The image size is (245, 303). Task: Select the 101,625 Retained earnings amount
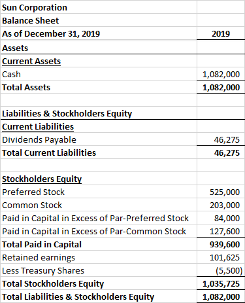pyautogui.click(x=225, y=258)
